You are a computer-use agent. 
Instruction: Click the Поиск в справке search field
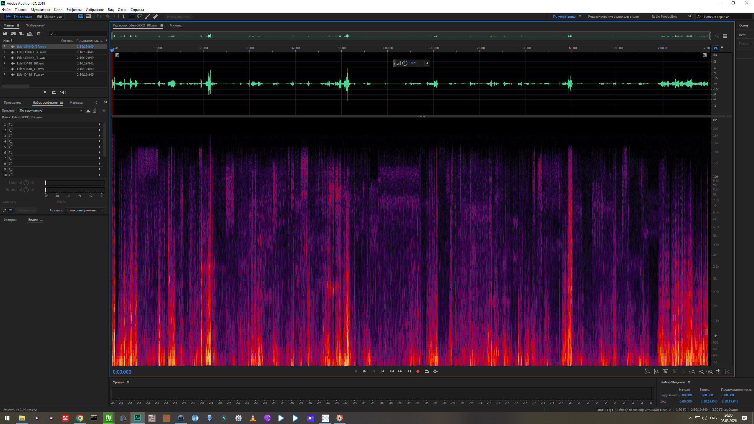[725, 17]
